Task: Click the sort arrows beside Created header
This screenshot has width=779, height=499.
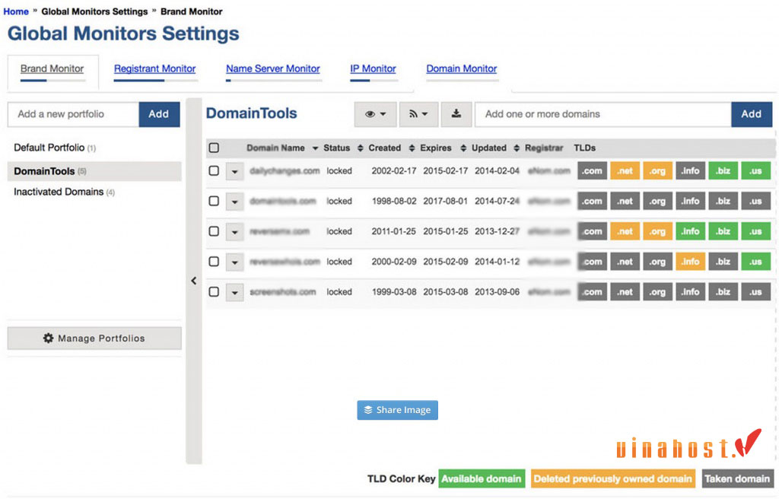Action: [412, 148]
